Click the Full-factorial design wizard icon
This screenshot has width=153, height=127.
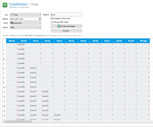click(59, 26)
